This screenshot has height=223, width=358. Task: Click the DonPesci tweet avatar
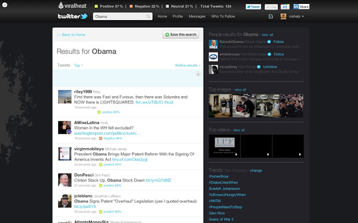coord(65,180)
